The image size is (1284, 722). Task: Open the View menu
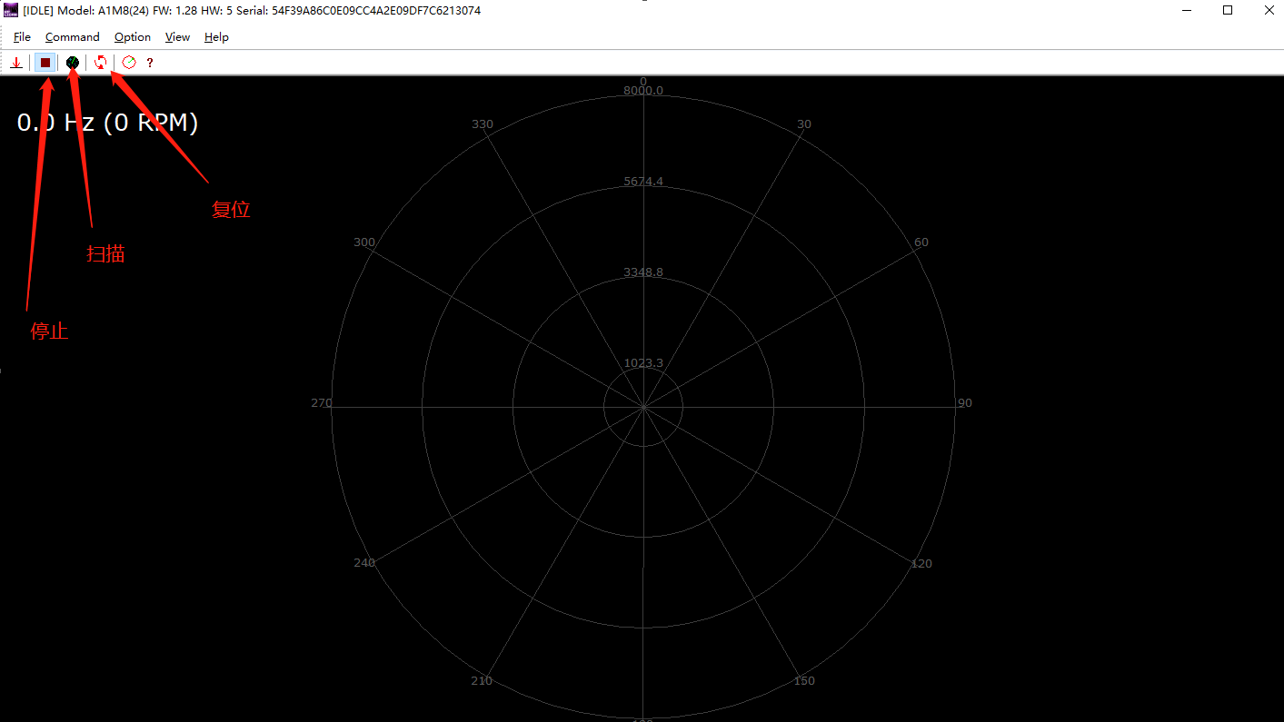[x=177, y=37]
